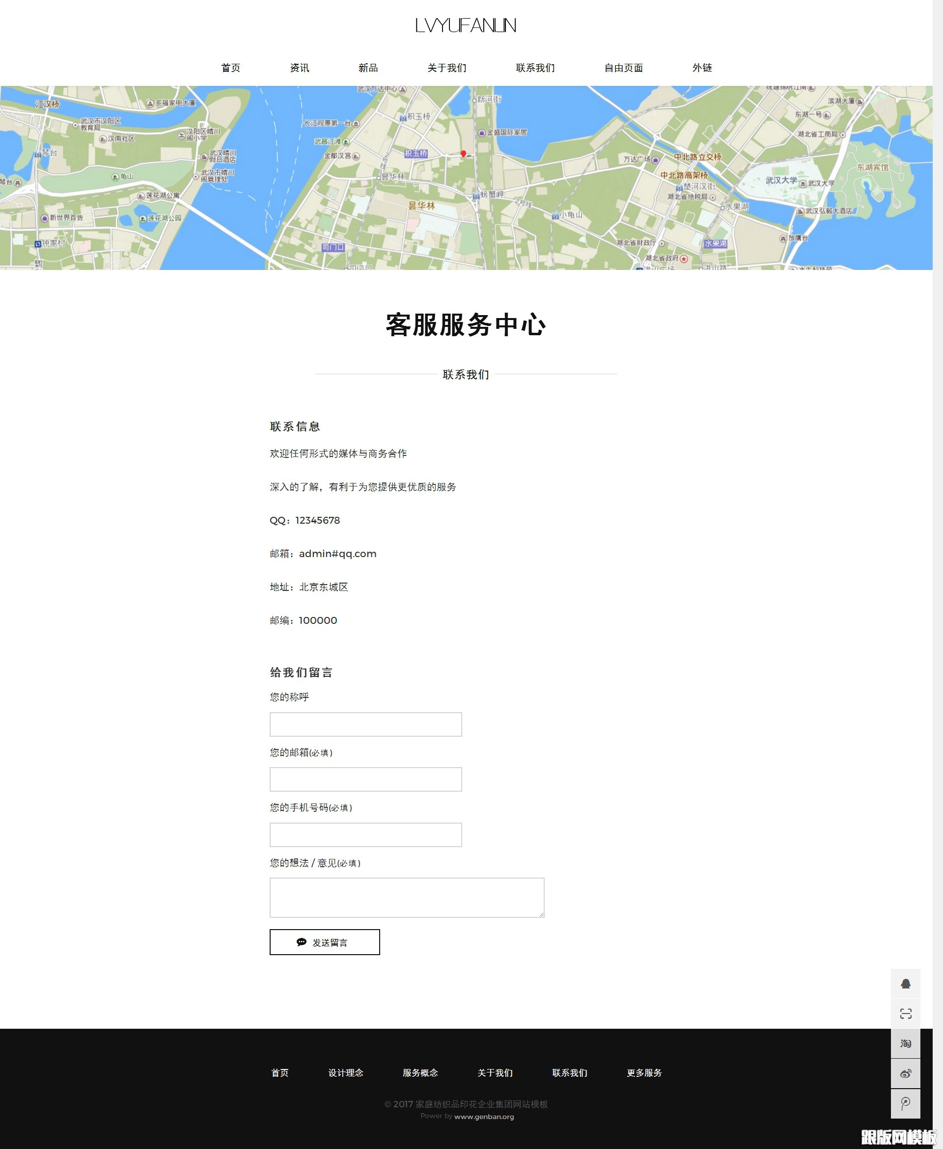Click the 您的称呼 name input field
The image size is (943, 1149).
(x=365, y=724)
